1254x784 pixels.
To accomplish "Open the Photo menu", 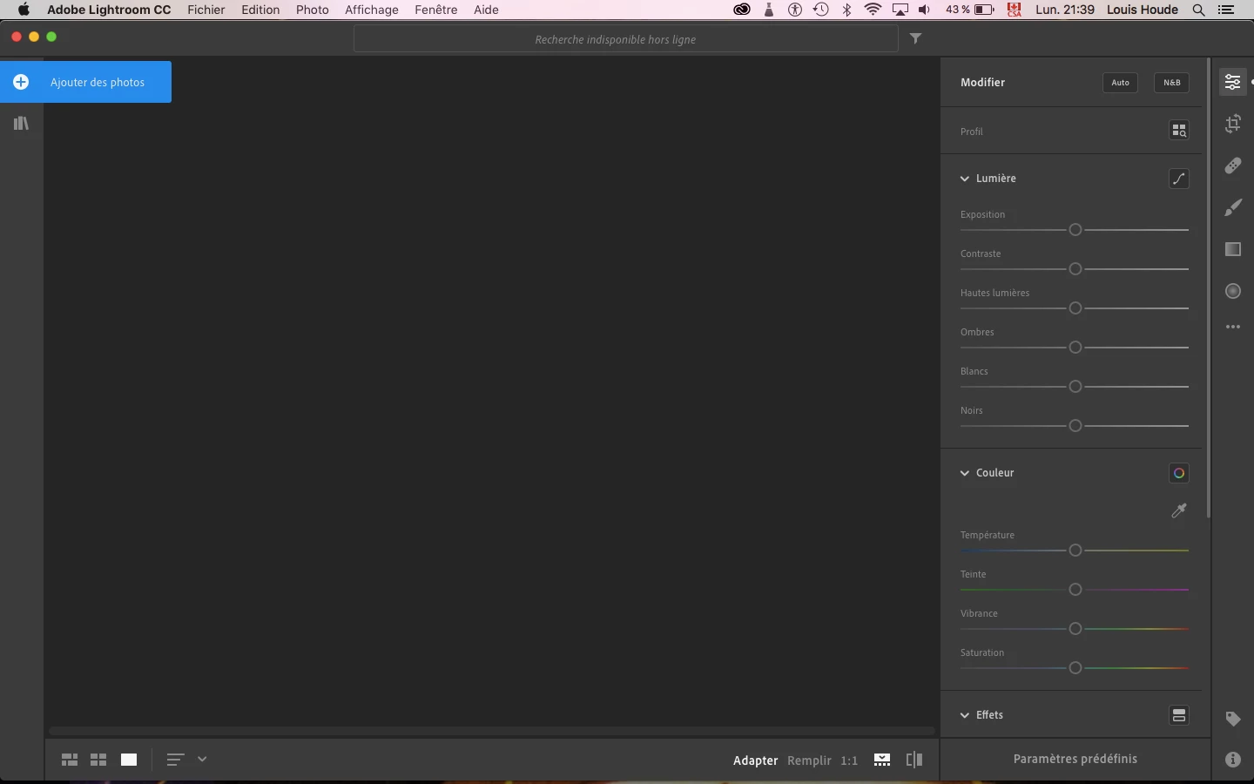I will point(313,10).
